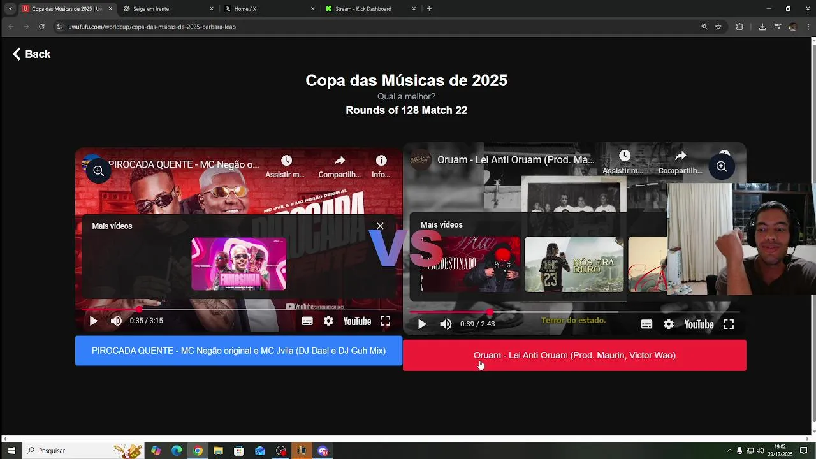Open settings gear on left video
The width and height of the screenshot is (816, 459).
pyautogui.click(x=328, y=321)
